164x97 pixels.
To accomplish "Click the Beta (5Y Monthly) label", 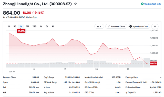I will [x=92, y=82].
